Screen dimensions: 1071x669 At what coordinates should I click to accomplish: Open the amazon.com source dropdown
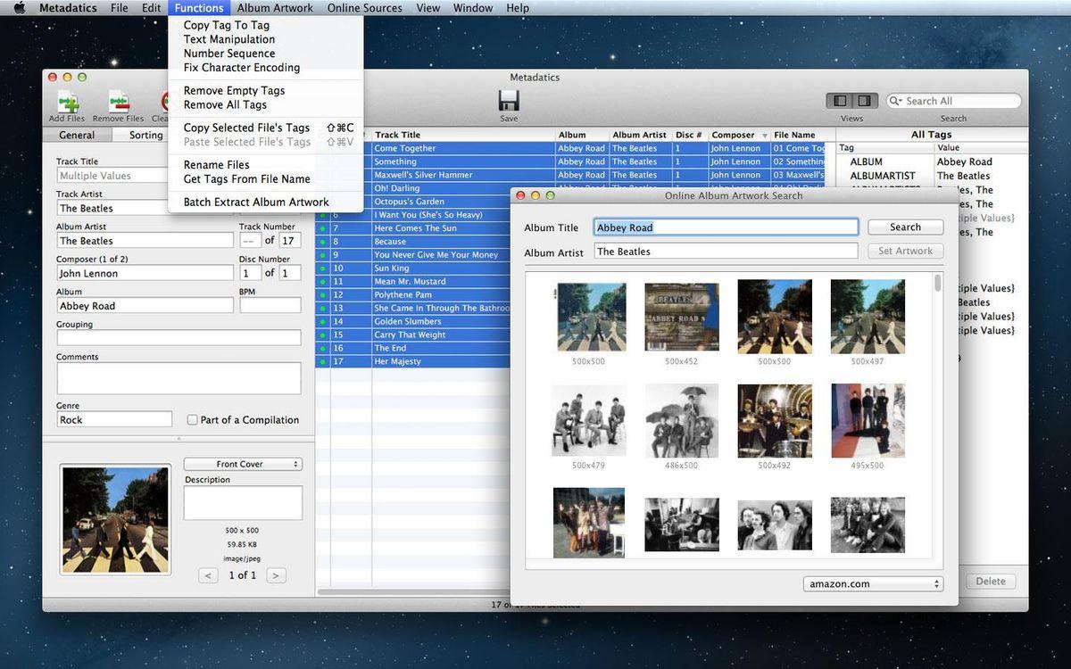click(873, 584)
